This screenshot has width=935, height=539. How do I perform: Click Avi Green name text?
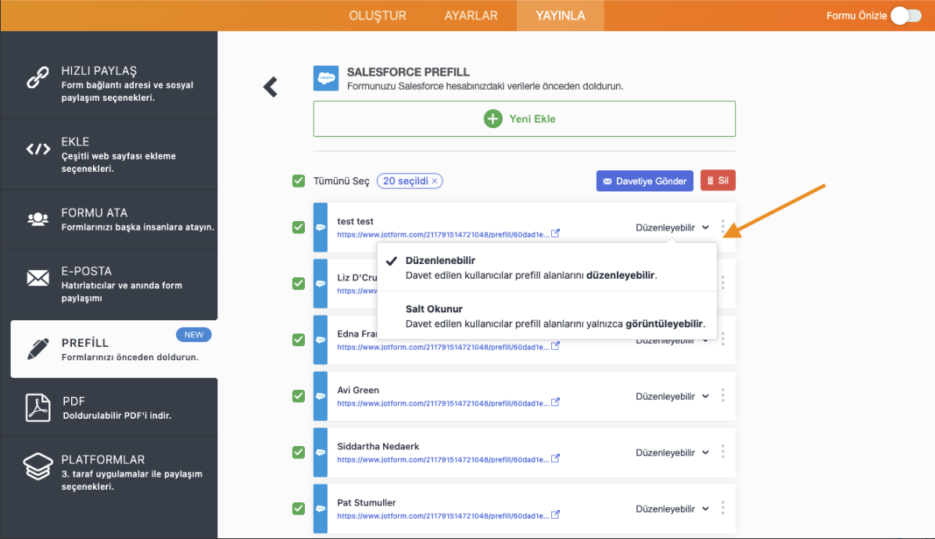click(358, 390)
